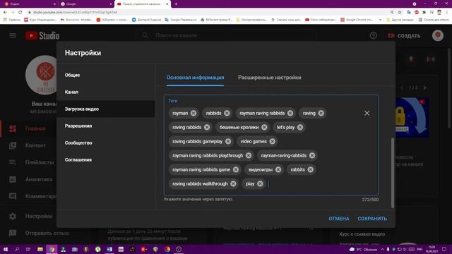The height and width of the screenshot is (254, 452).
Task: Click the browser back arrow
Action: pos(5,13)
